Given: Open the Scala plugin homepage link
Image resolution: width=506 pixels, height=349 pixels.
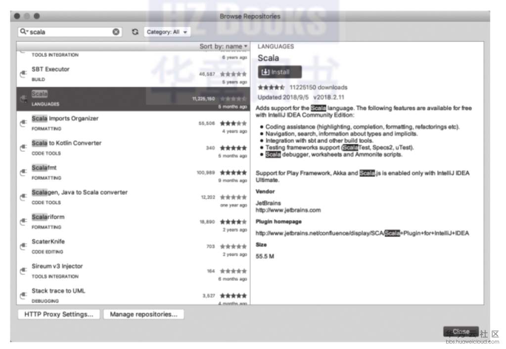Looking at the screenshot, I should coord(362,233).
